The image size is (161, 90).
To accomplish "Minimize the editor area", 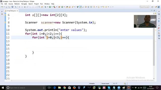I will (152, 10).
